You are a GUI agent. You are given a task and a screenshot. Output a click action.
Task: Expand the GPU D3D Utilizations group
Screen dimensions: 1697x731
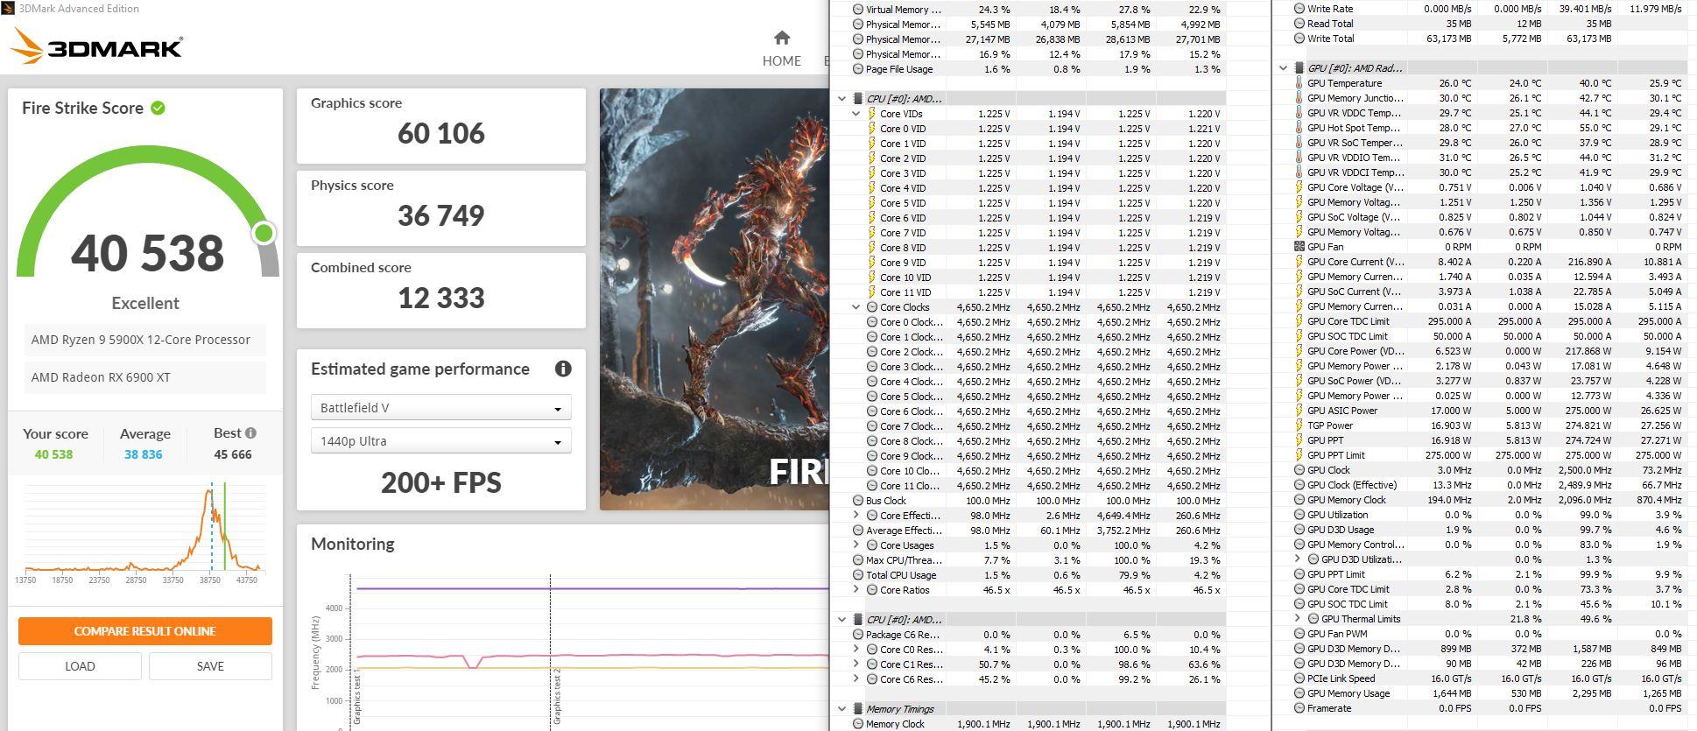pyautogui.click(x=1298, y=559)
